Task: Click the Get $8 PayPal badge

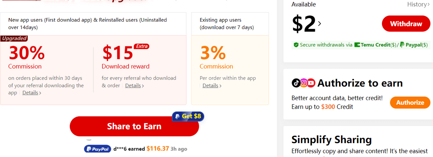Action: [x=188, y=116]
